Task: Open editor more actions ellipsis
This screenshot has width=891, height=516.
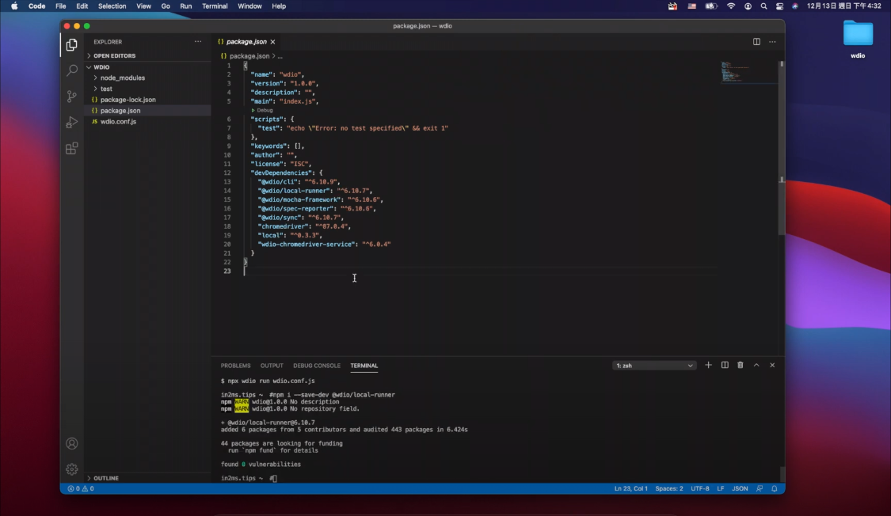Action: [772, 41]
